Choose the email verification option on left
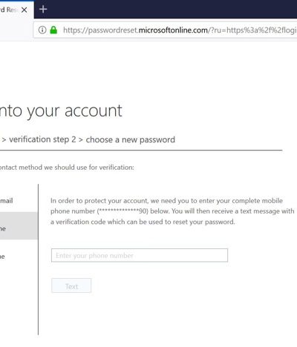The image size is (297, 347). (x=7, y=201)
